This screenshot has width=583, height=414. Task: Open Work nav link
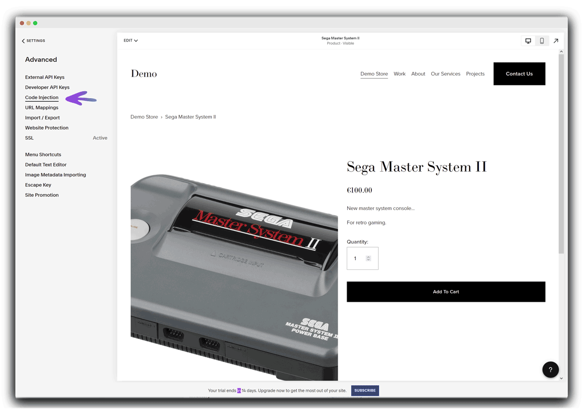click(x=400, y=74)
